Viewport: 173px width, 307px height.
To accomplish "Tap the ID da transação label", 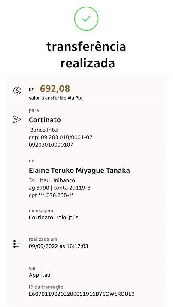I will point(46,287).
